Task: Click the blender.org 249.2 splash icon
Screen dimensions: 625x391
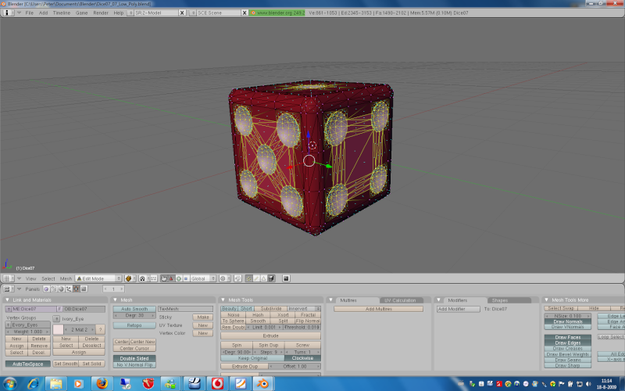Action: 253,13
